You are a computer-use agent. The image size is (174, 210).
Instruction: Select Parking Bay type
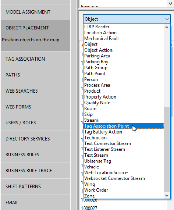(123, 62)
